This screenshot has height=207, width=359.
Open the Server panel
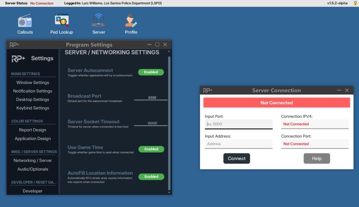(x=98, y=23)
